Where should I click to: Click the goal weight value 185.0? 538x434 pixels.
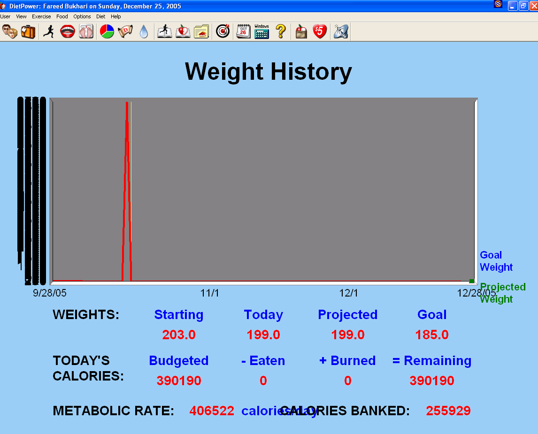pyautogui.click(x=432, y=335)
